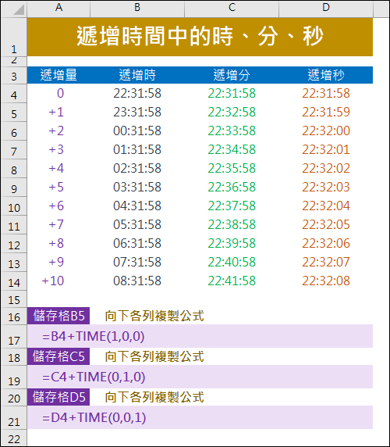The height and width of the screenshot is (447, 390).
Task: Select the +1 cell
Action: [x=58, y=112]
